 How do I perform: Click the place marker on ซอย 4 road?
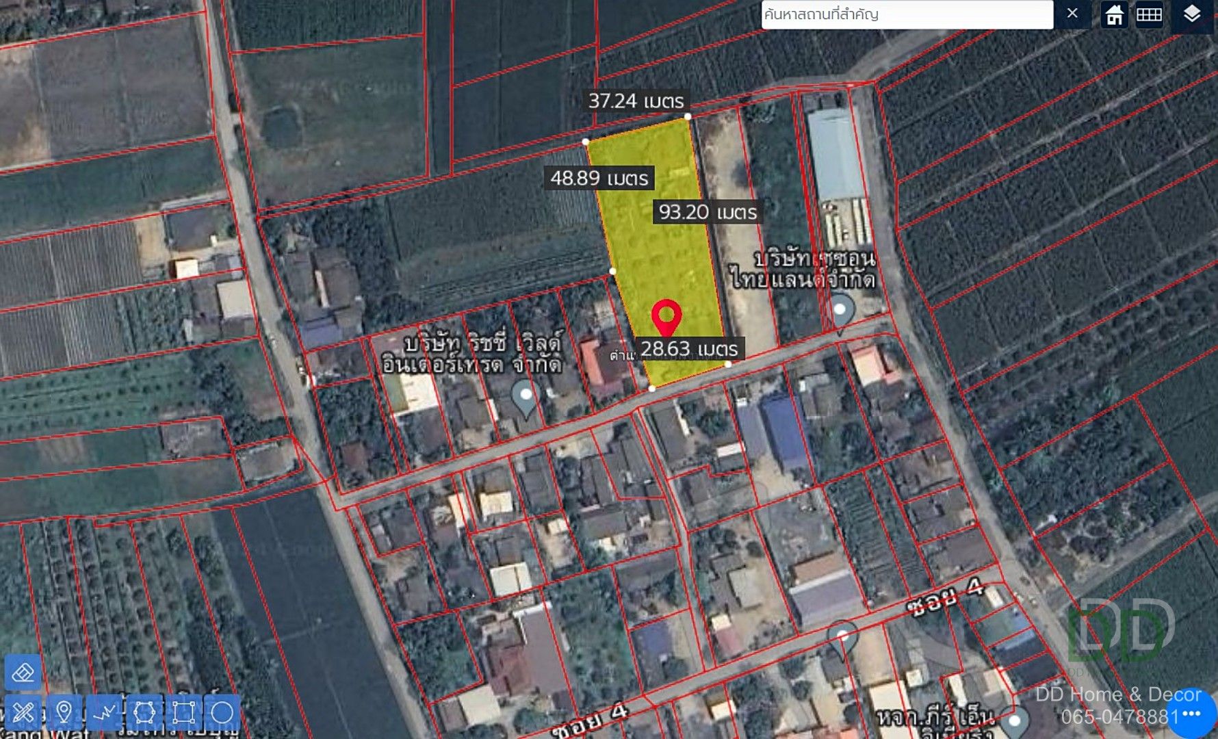click(842, 639)
